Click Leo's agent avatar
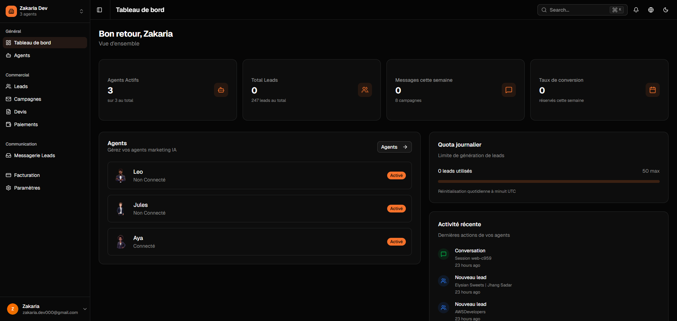 (x=121, y=175)
